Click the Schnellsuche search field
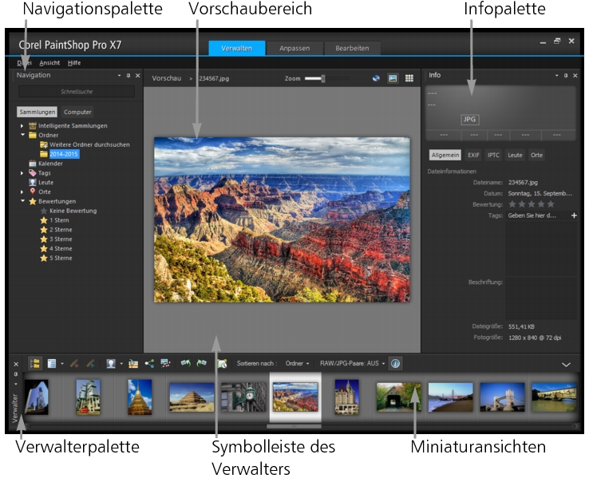 [x=77, y=92]
